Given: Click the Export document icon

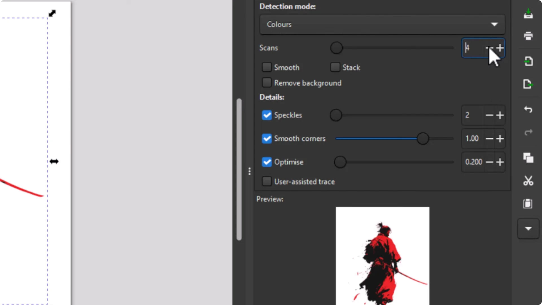Looking at the screenshot, I should [528, 84].
